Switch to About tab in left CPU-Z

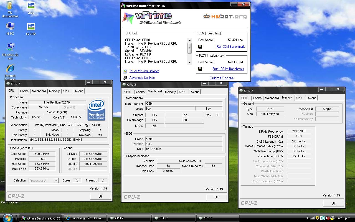coord(79,91)
